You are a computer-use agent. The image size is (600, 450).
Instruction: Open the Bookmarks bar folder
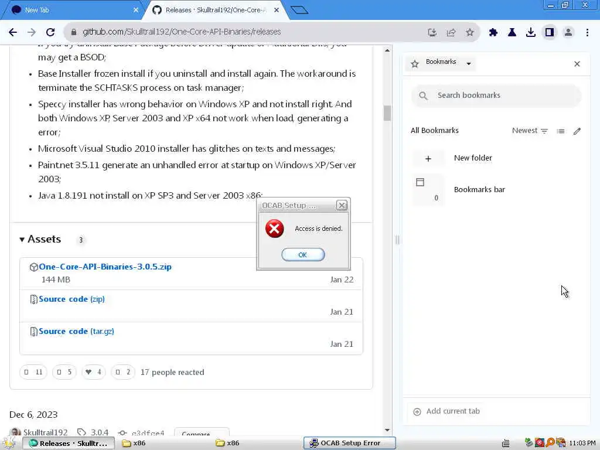tap(496, 190)
